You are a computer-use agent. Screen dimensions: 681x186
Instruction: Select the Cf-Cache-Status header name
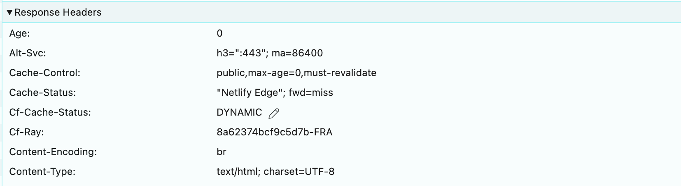pos(50,112)
